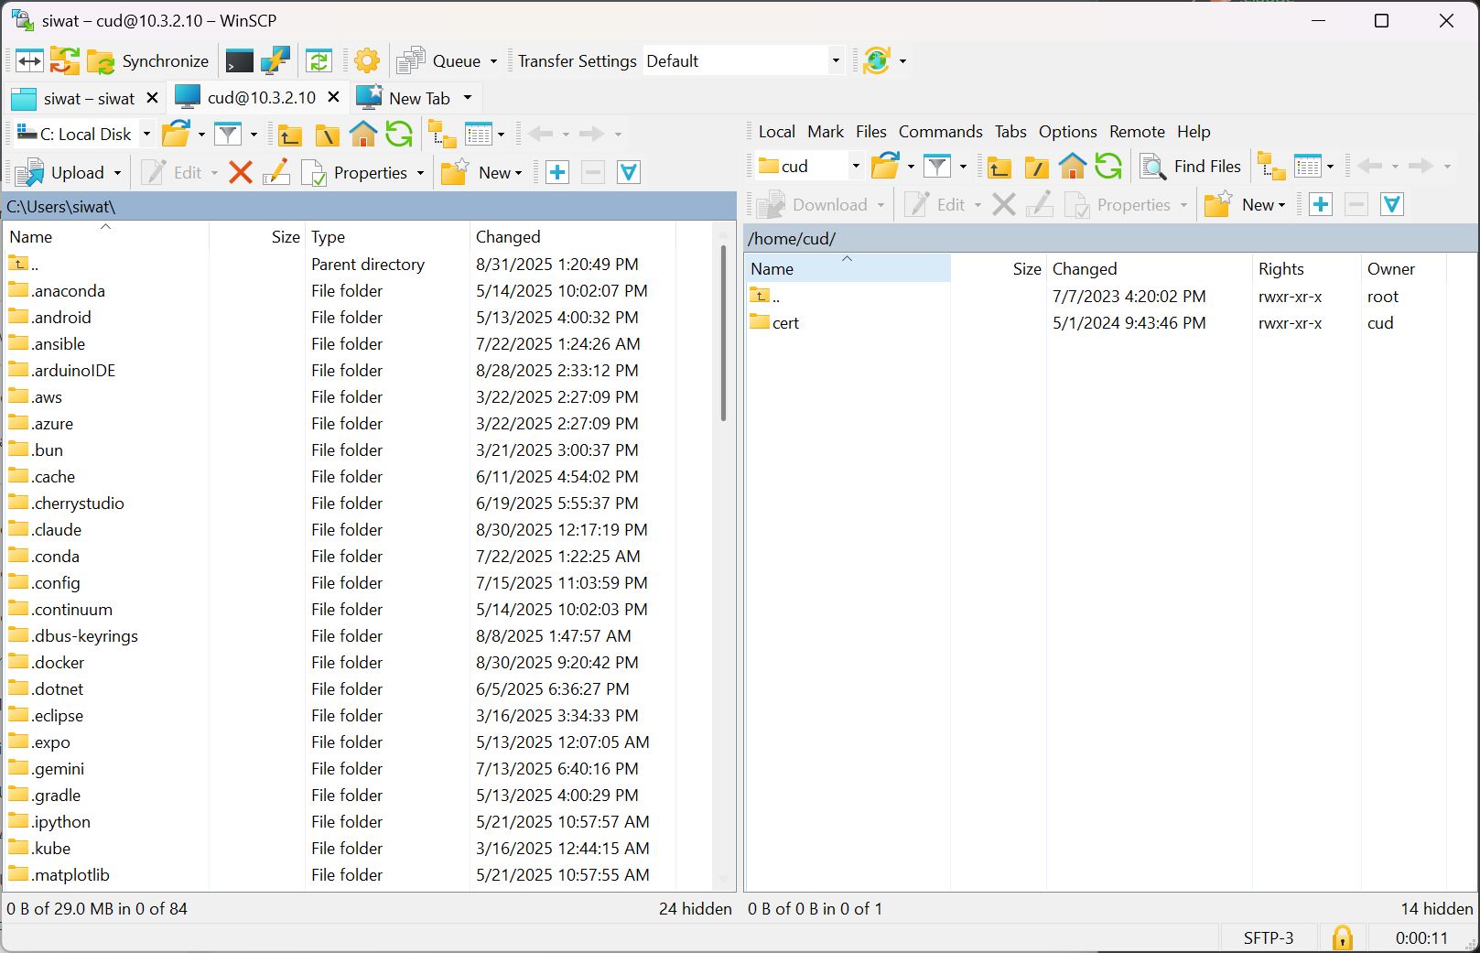Click the /home/cud/ remote path bar
Image resolution: width=1480 pixels, height=953 pixels.
(1111, 239)
